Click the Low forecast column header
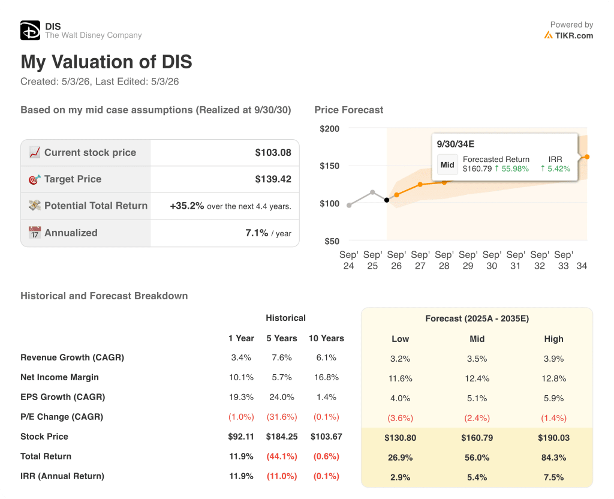 pos(400,339)
